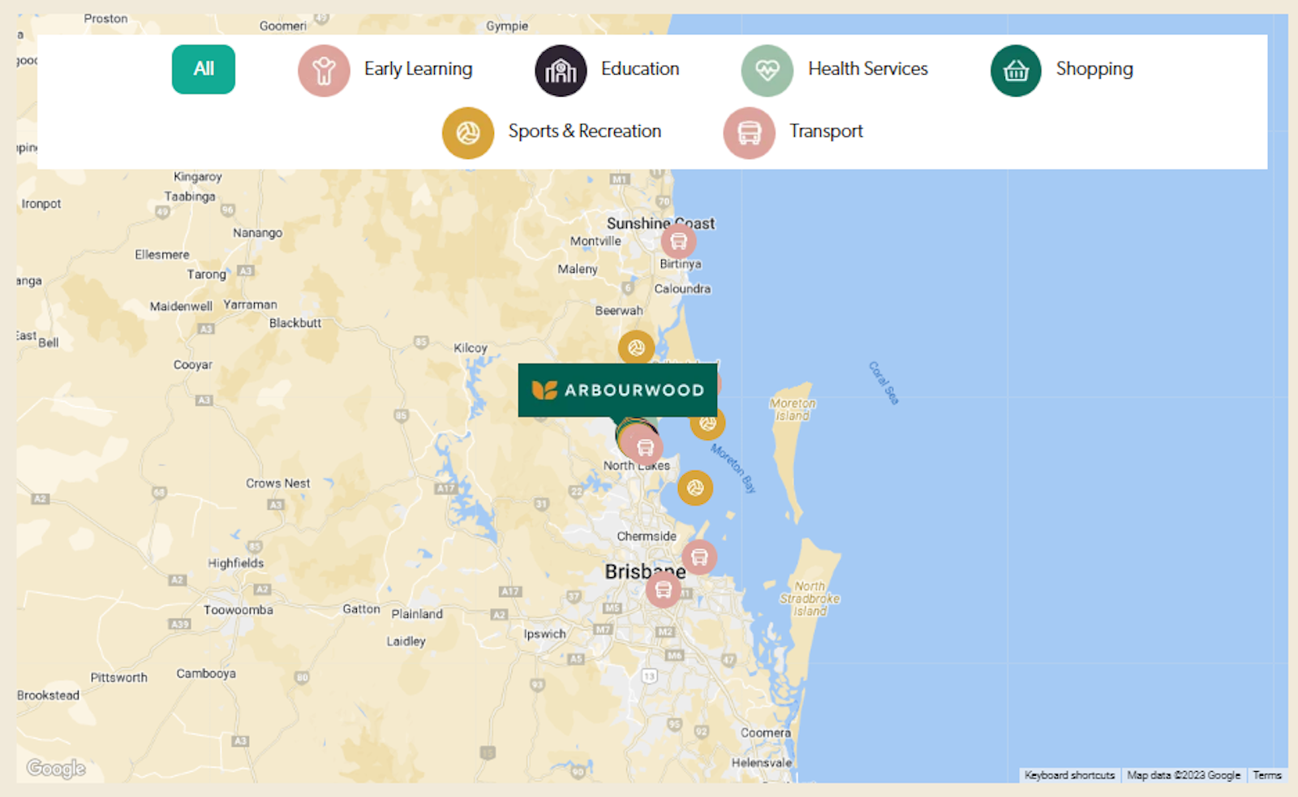The height and width of the screenshot is (797, 1298).
Task: Click the Arbourwood location marker
Action: tap(617, 390)
